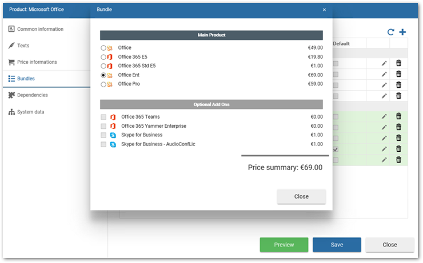The height and width of the screenshot is (263, 423).
Task: Click the Office 365 E5 label
Action: pos(133,57)
